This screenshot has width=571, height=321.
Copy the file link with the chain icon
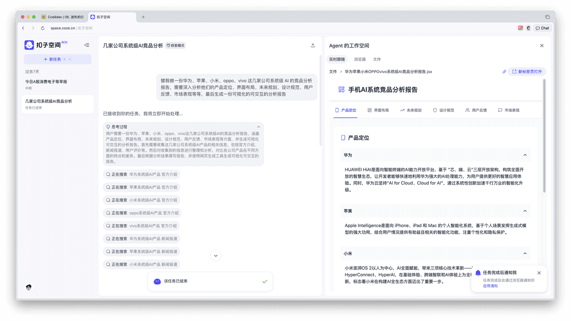pos(504,71)
